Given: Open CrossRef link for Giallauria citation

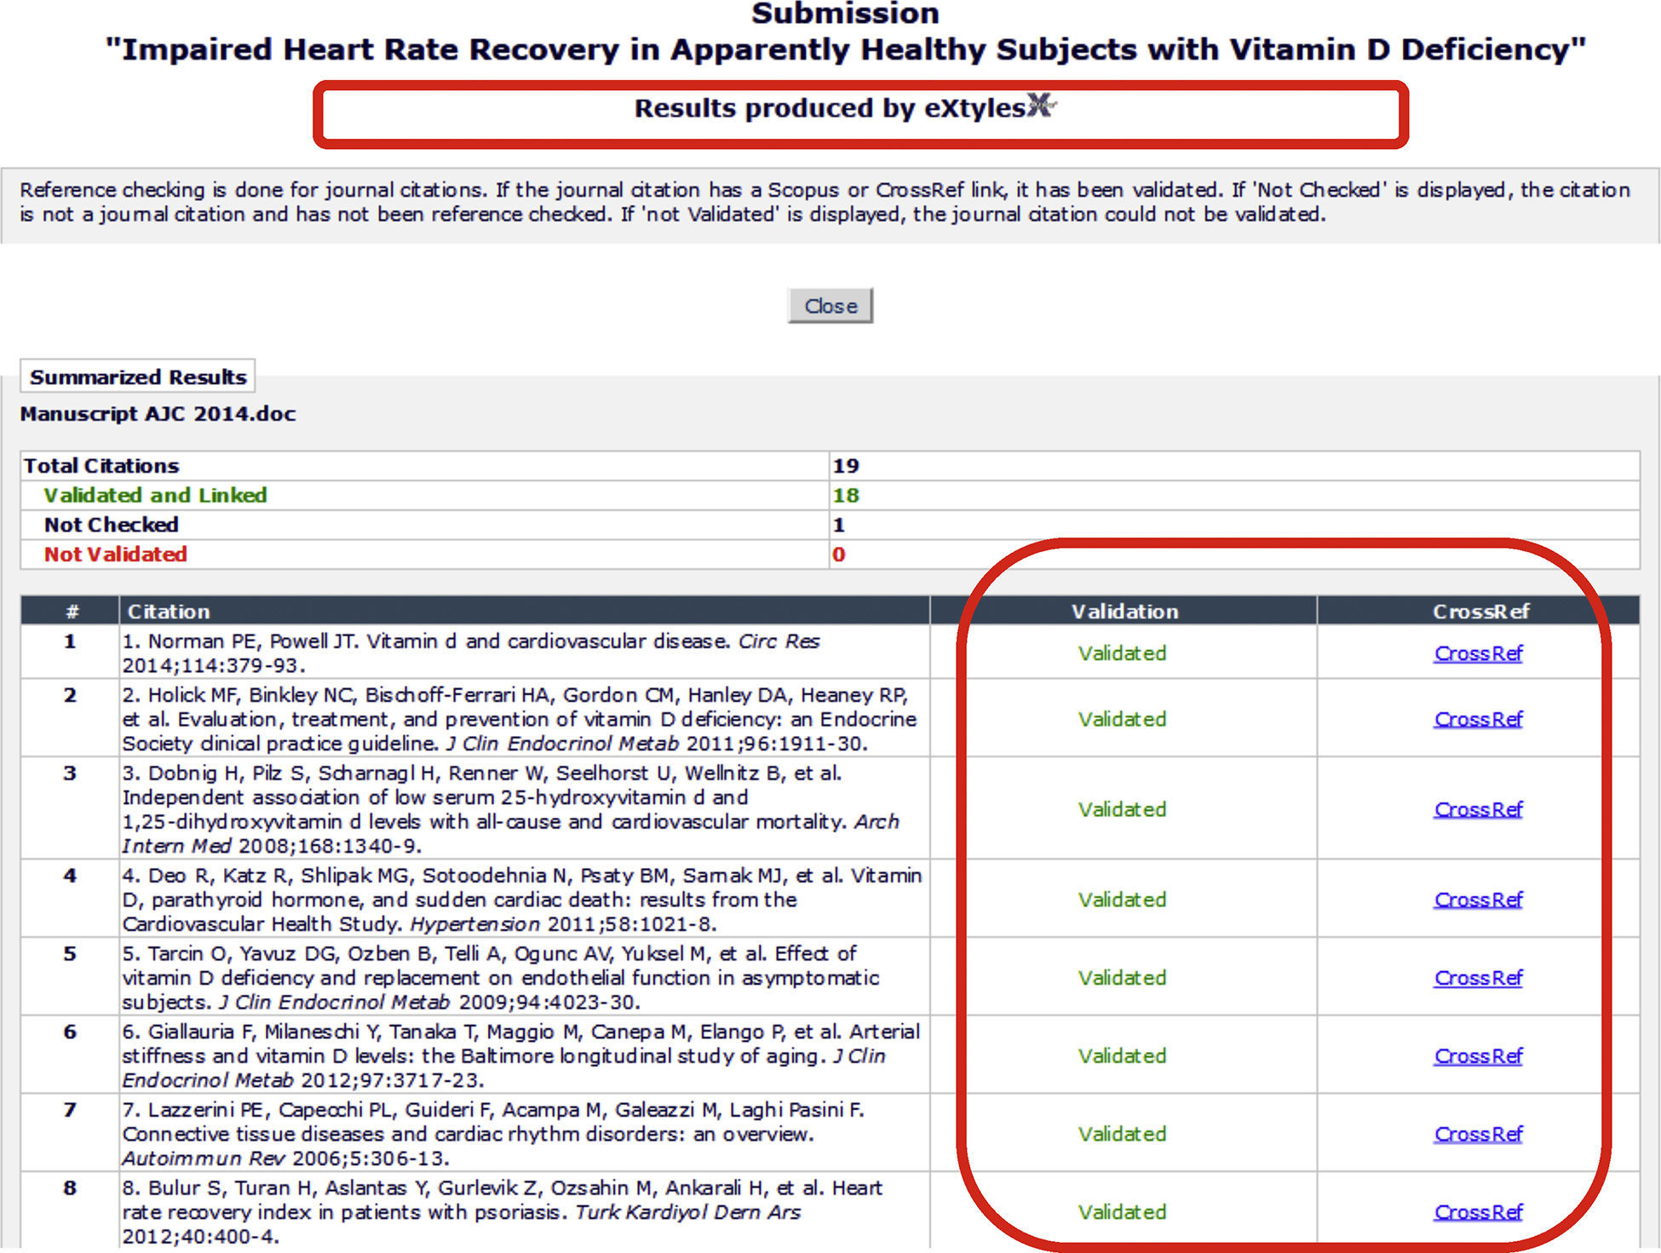Looking at the screenshot, I should pos(1478,1056).
